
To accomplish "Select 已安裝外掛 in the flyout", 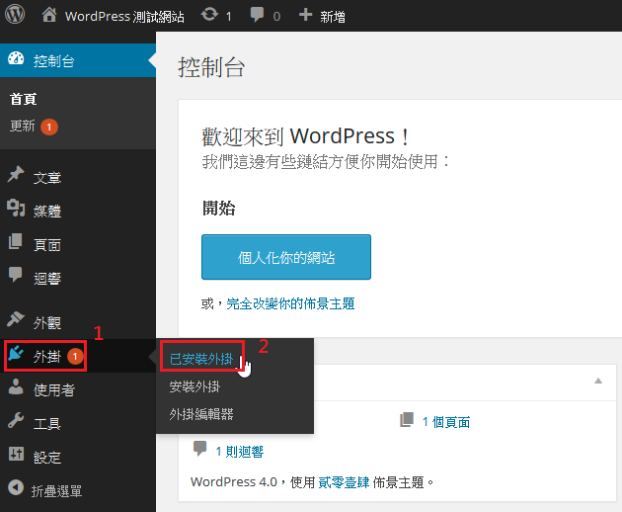I will (x=201, y=359).
